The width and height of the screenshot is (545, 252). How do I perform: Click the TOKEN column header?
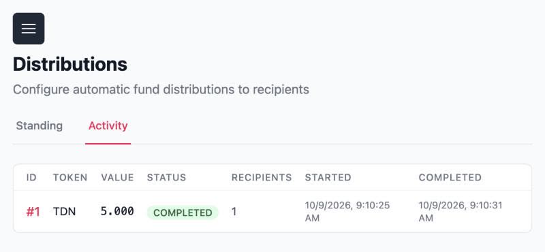[x=70, y=177]
